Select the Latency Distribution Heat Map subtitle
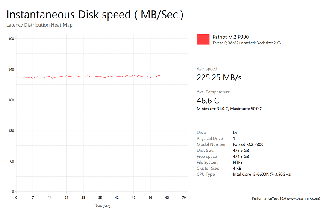The width and height of the screenshot is (335, 213). [39, 25]
